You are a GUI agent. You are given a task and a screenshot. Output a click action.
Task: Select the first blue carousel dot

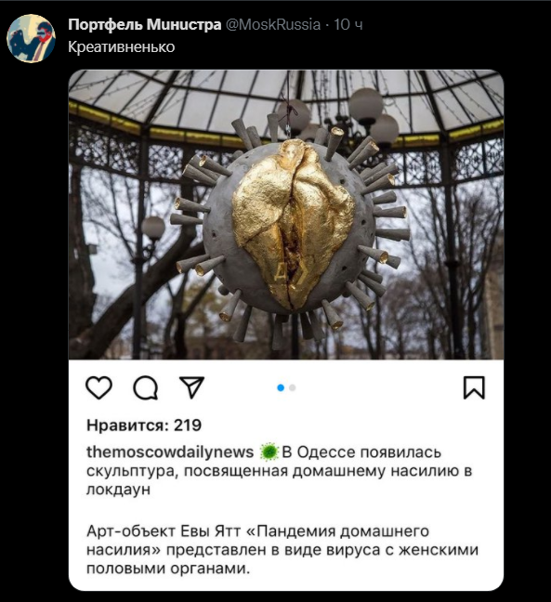click(x=281, y=387)
